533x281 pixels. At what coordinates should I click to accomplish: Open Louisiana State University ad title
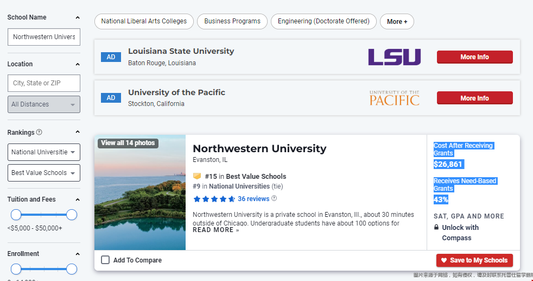pyautogui.click(x=181, y=51)
